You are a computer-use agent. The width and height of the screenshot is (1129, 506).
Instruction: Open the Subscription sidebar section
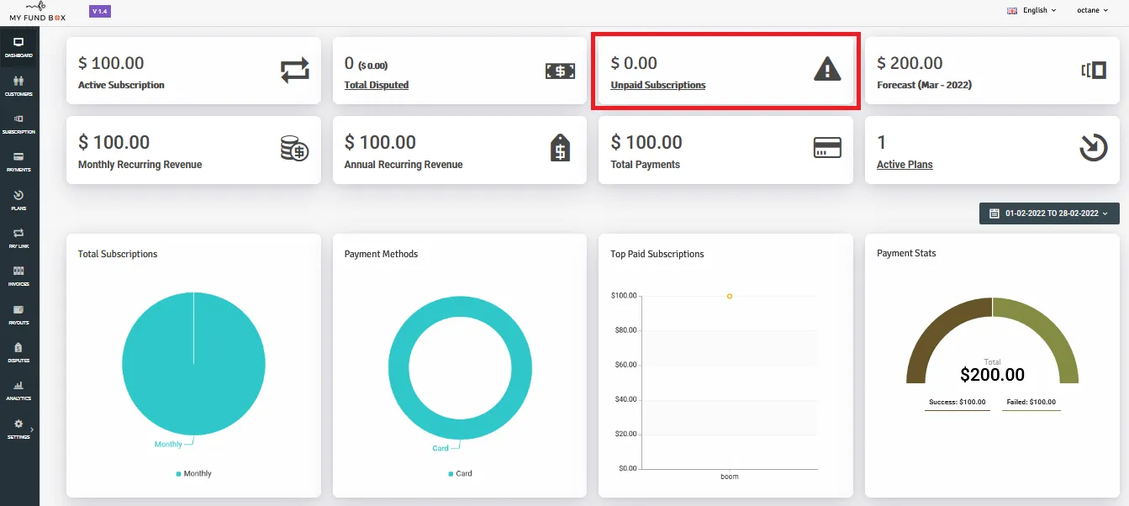coord(18,124)
